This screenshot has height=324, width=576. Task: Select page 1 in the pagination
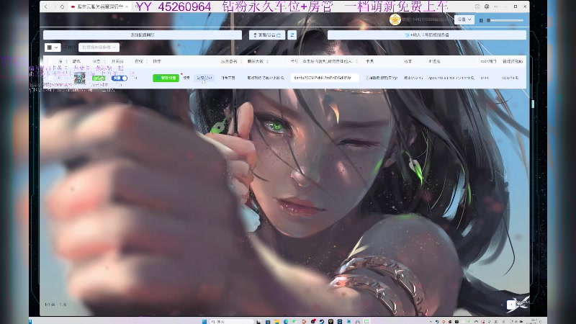tap(511, 305)
